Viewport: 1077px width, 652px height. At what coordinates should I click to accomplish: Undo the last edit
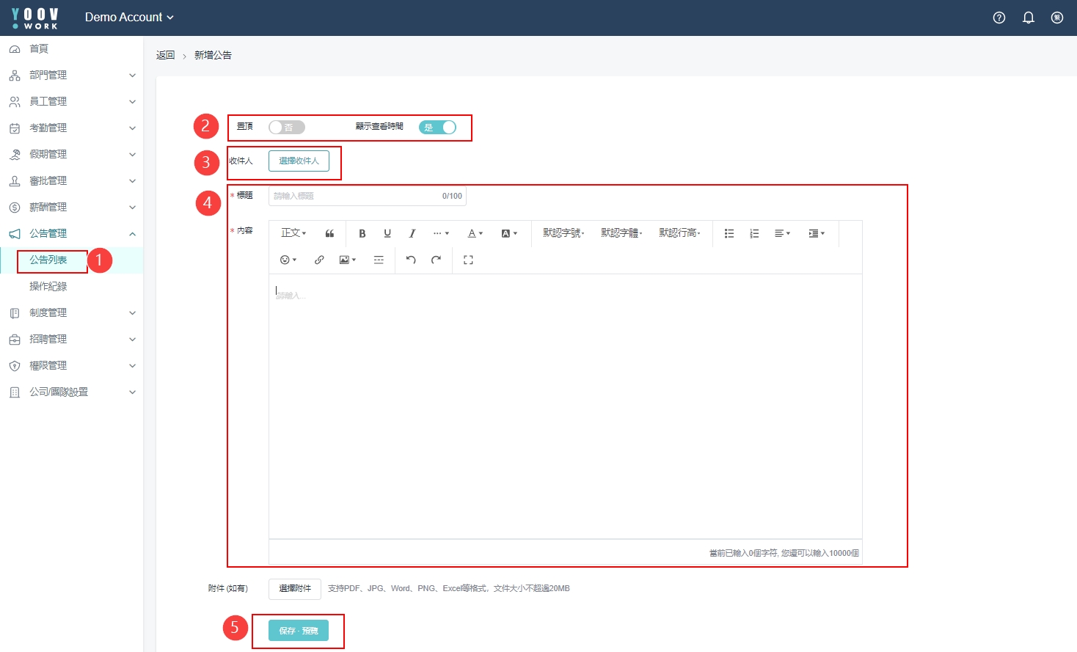click(411, 260)
